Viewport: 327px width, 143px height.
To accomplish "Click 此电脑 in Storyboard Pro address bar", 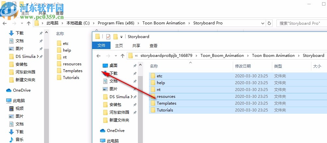I will coord(52,23).
